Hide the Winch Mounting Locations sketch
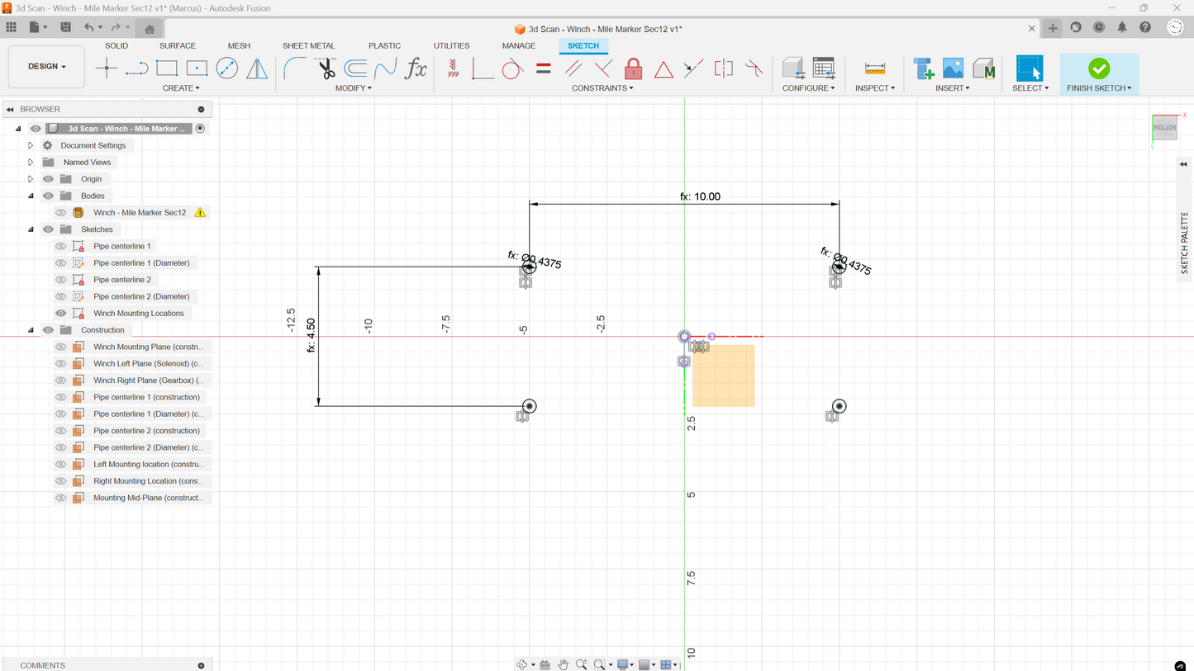Screen dimensions: 1194x671 (60, 314)
